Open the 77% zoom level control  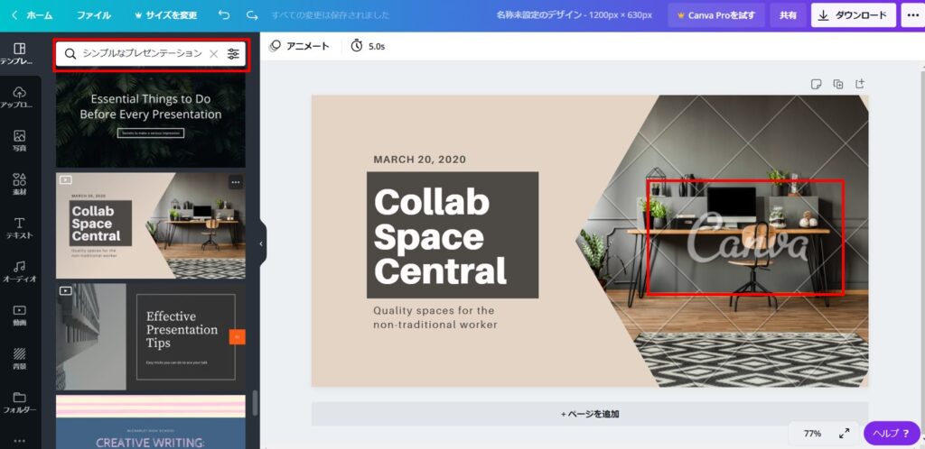click(x=812, y=433)
